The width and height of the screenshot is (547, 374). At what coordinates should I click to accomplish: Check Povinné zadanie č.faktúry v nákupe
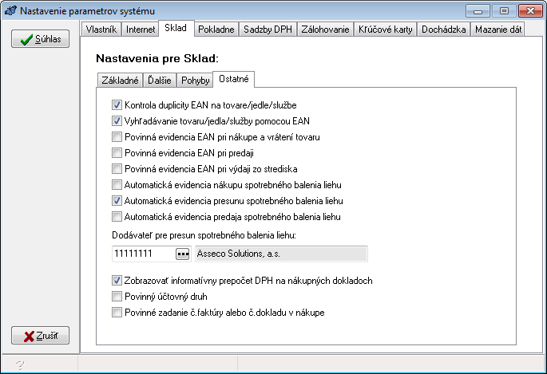117,313
